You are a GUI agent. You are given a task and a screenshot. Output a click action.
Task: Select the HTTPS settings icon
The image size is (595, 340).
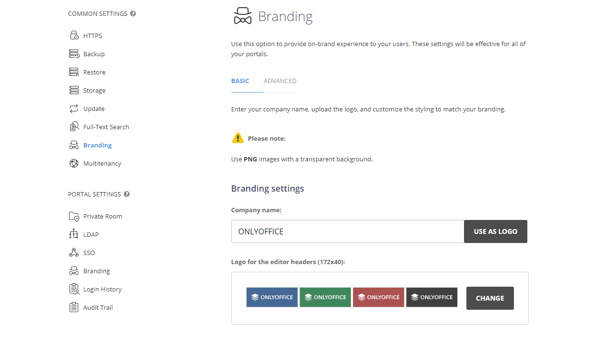(74, 35)
